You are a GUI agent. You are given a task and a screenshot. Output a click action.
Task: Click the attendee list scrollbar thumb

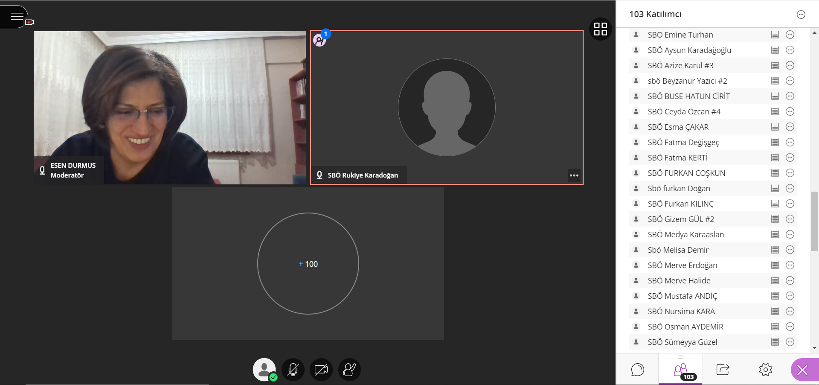(x=814, y=222)
